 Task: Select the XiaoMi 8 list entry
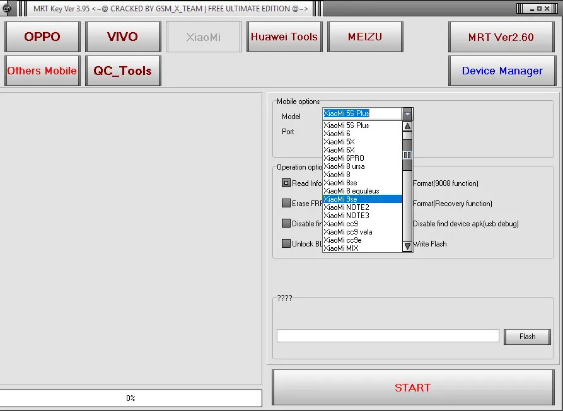(x=363, y=175)
